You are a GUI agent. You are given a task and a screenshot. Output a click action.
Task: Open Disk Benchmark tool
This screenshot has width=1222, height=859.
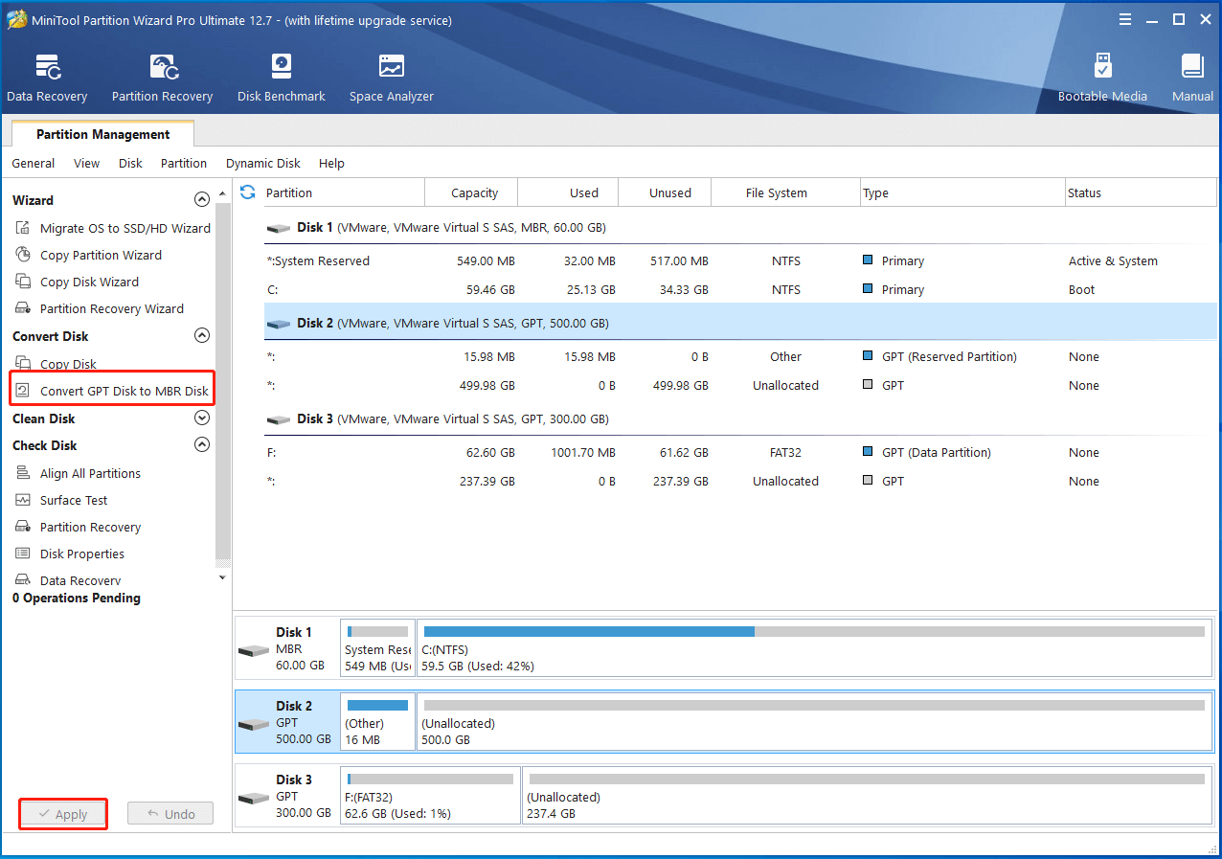(282, 79)
